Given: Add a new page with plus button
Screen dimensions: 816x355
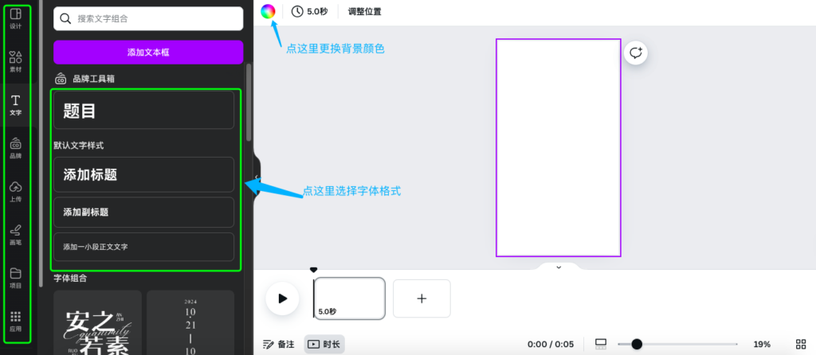Looking at the screenshot, I should 422,298.
